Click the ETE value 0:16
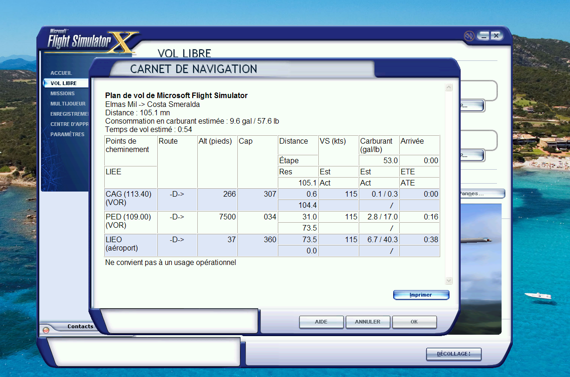This screenshot has width=570, height=377. pyautogui.click(x=431, y=217)
